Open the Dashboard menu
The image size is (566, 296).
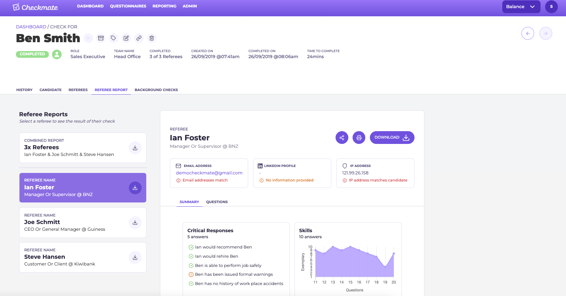pos(90,6)
